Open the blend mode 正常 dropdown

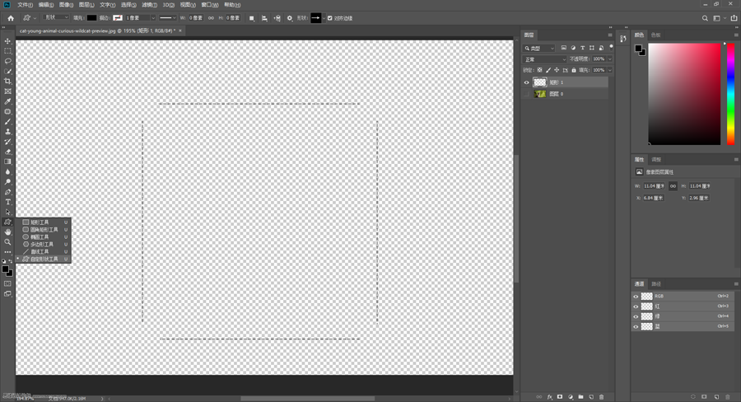tap(545, 59)
